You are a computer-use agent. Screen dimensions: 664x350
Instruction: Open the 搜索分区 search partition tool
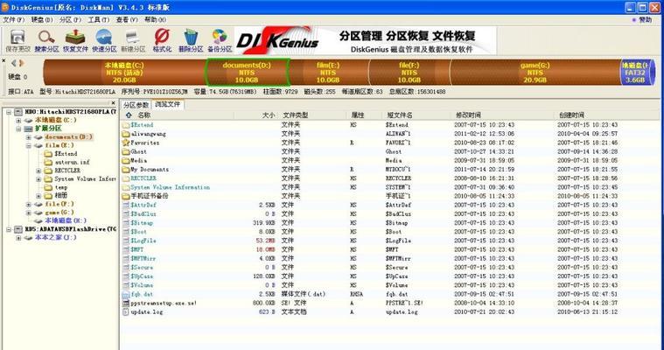point(46,40)
